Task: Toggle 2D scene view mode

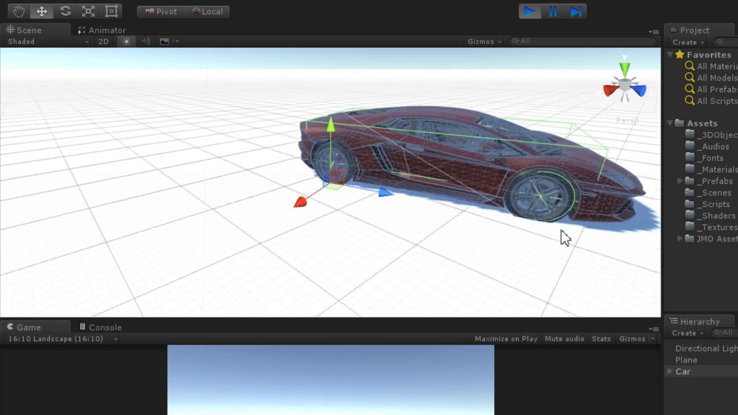Action: [103, 41]
